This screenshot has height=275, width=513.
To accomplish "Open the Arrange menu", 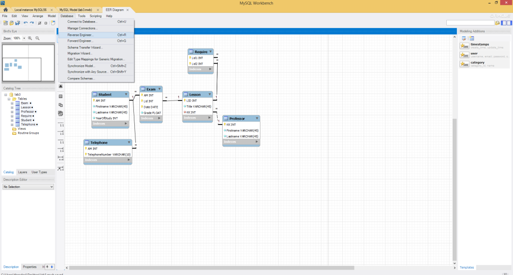I will pyautogui.click(x=38, y=16).
